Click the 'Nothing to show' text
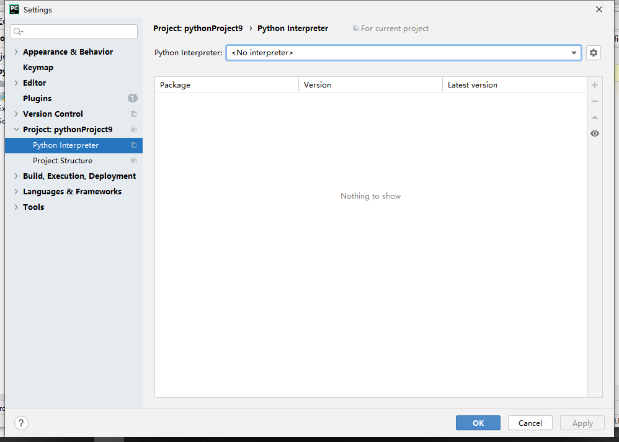Viewport: 619px width, 442px height. coord(371,196)
